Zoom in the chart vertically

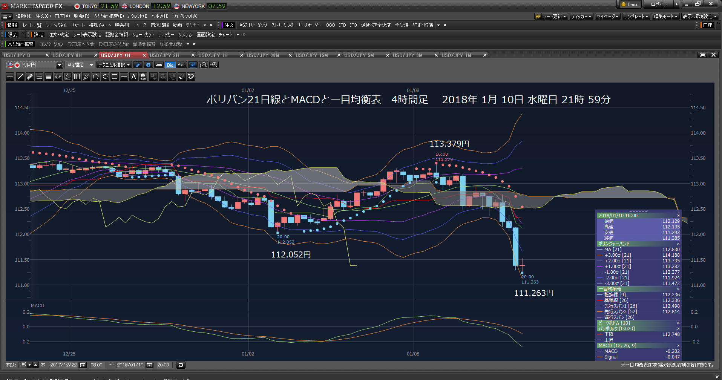tap(214, 65)
